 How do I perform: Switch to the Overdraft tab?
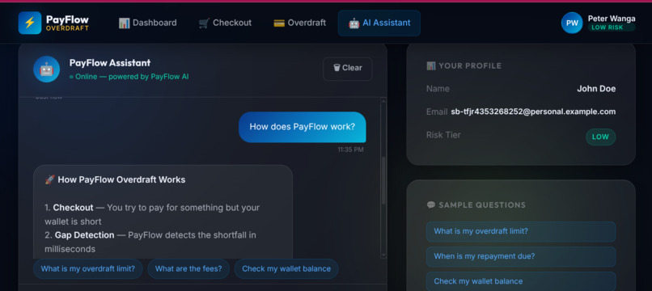[300, 23]
